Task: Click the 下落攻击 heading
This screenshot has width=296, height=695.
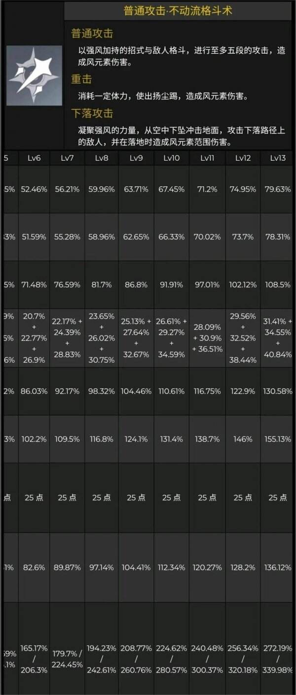Action: pyautogui.click(x=92, y=113)
